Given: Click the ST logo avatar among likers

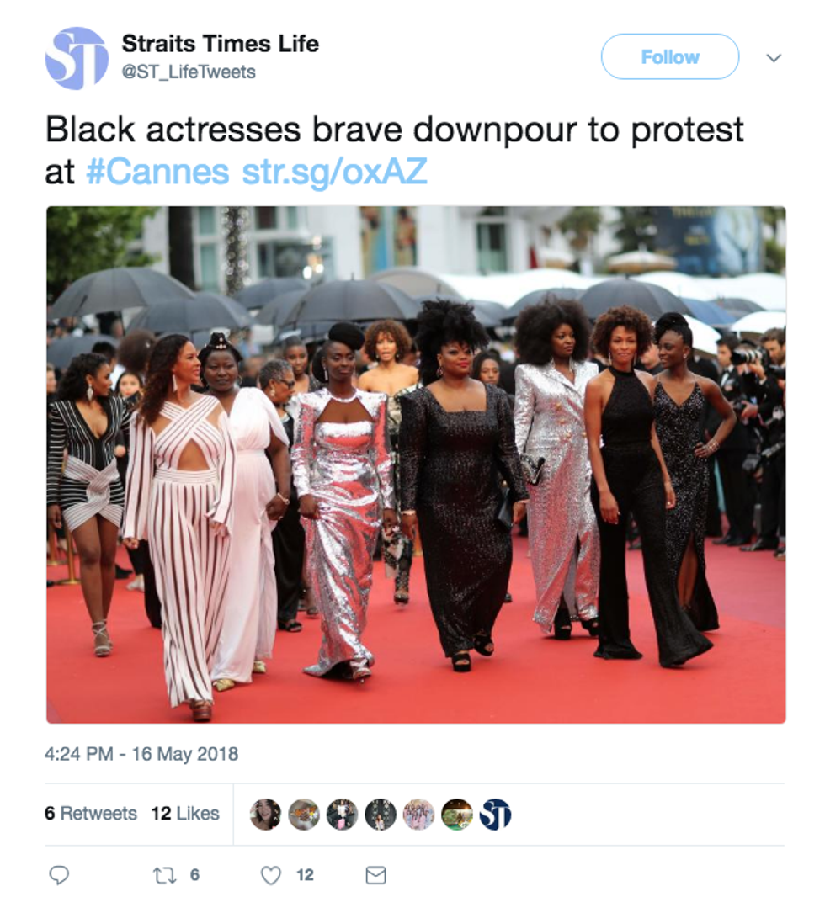Looking at the screenshot, I should [x=495, y=814].
